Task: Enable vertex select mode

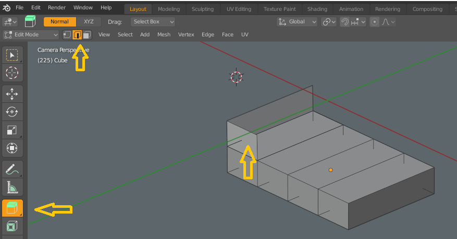Action: 67,35
